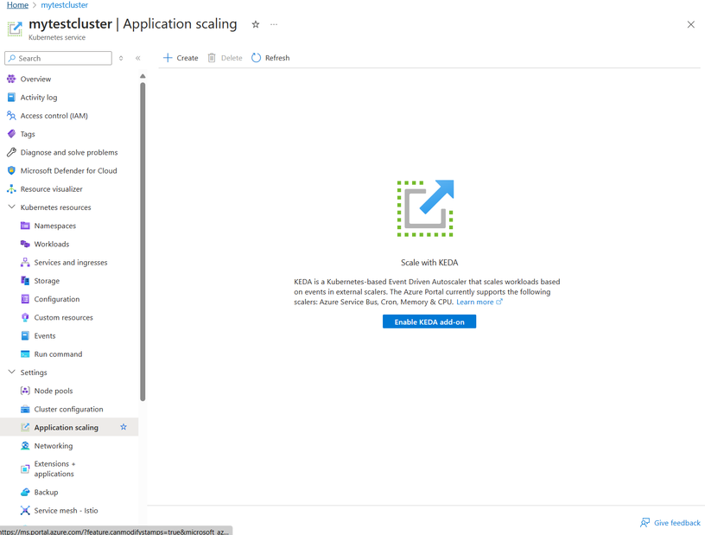705x535 pixels.
Task: Open the more options ellipsis in header
Action: (x=274, y=24)
